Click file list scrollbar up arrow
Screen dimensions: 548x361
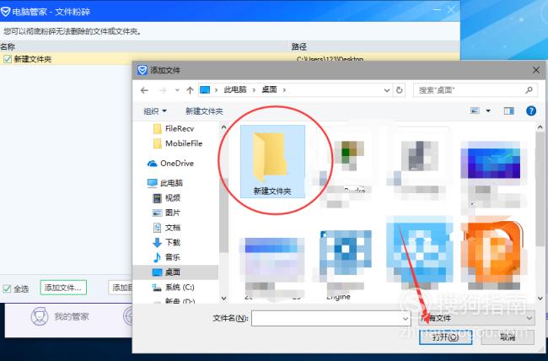pyautogui.click(x=540, y=127)
